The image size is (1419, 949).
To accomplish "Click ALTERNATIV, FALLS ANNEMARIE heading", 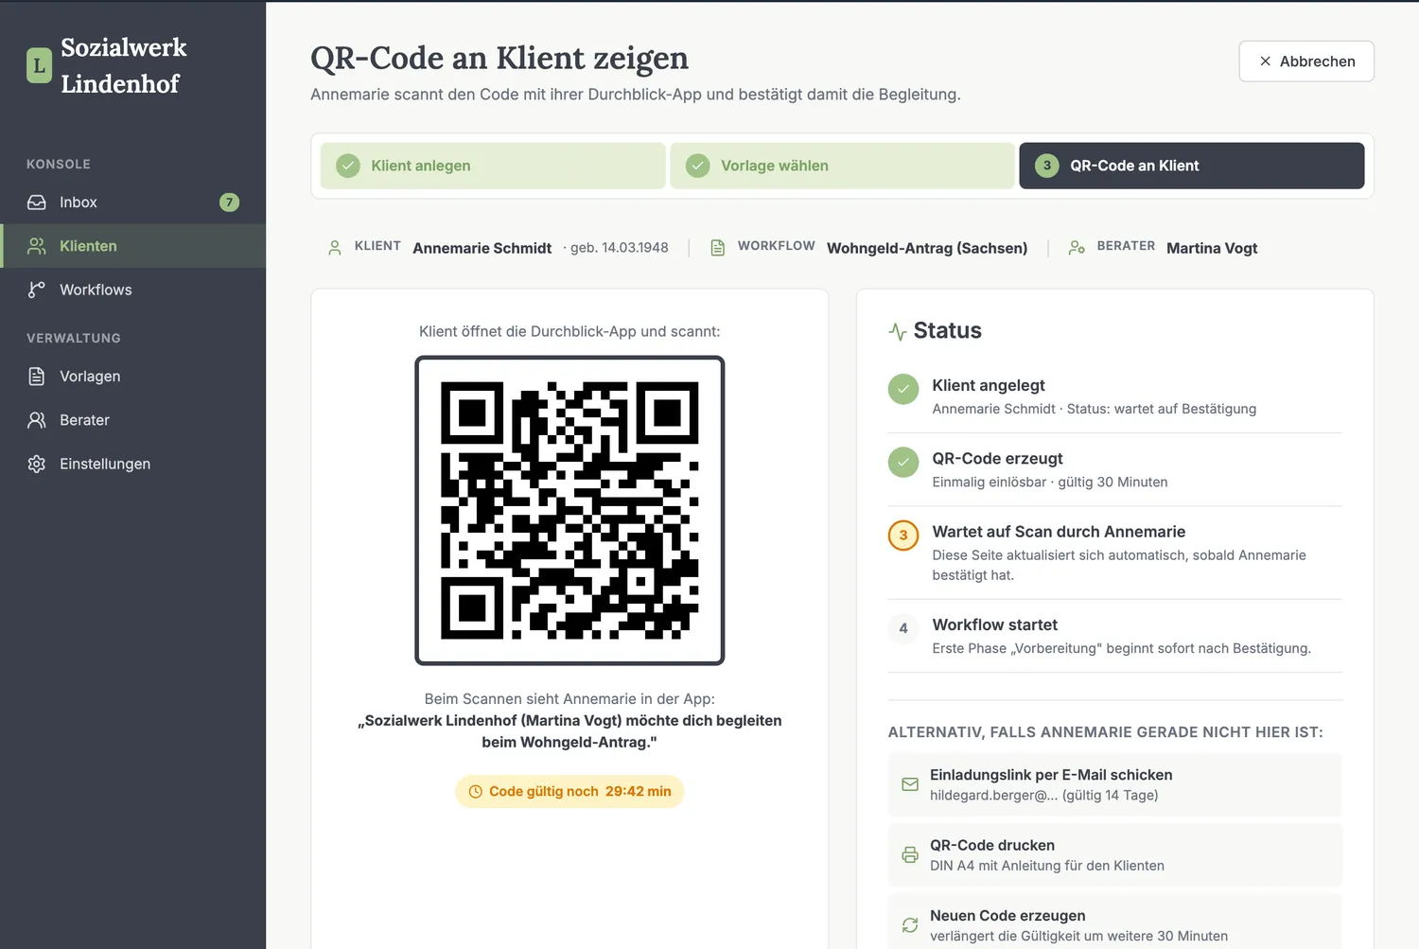I will pyautogui.click(x=1106, y=732).
